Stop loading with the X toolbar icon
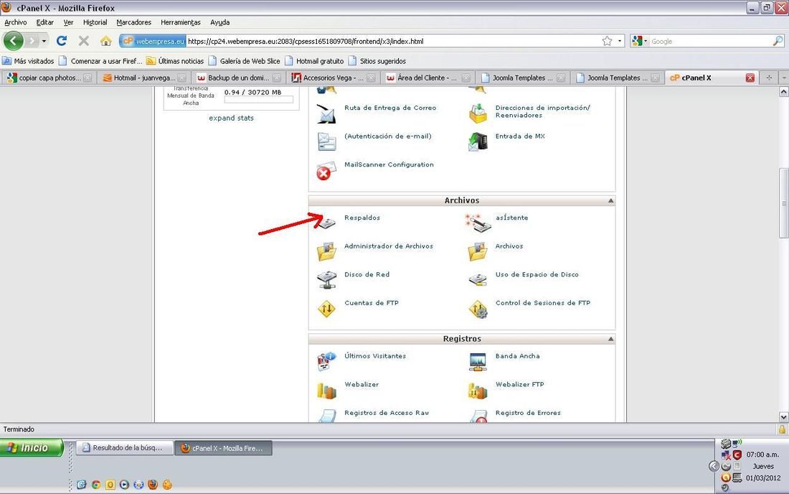This screenshot has height=494, width=789. pyautogui.click(x=84, y=41)
